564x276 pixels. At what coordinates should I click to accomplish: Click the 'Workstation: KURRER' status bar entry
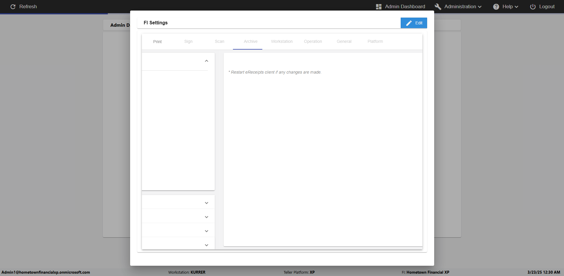(187, 272)
